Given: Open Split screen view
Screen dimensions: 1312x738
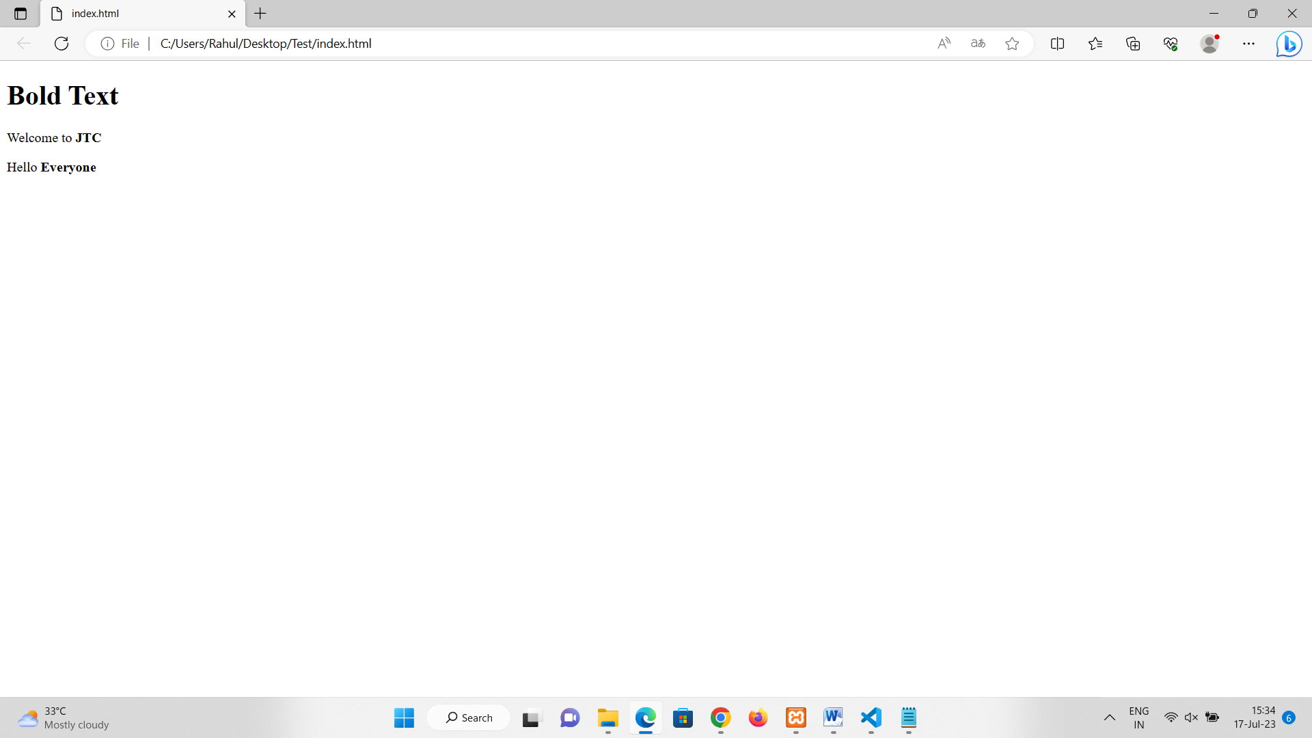Looking at the screenshot, I should [x=1057, y=44].
